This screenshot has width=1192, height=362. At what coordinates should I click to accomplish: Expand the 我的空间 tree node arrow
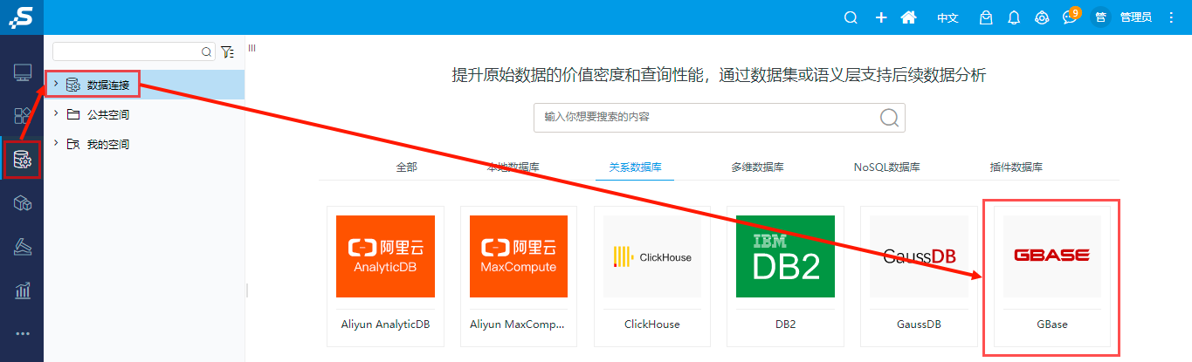56,143
